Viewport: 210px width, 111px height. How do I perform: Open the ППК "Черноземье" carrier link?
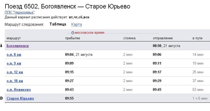(20, 12)
